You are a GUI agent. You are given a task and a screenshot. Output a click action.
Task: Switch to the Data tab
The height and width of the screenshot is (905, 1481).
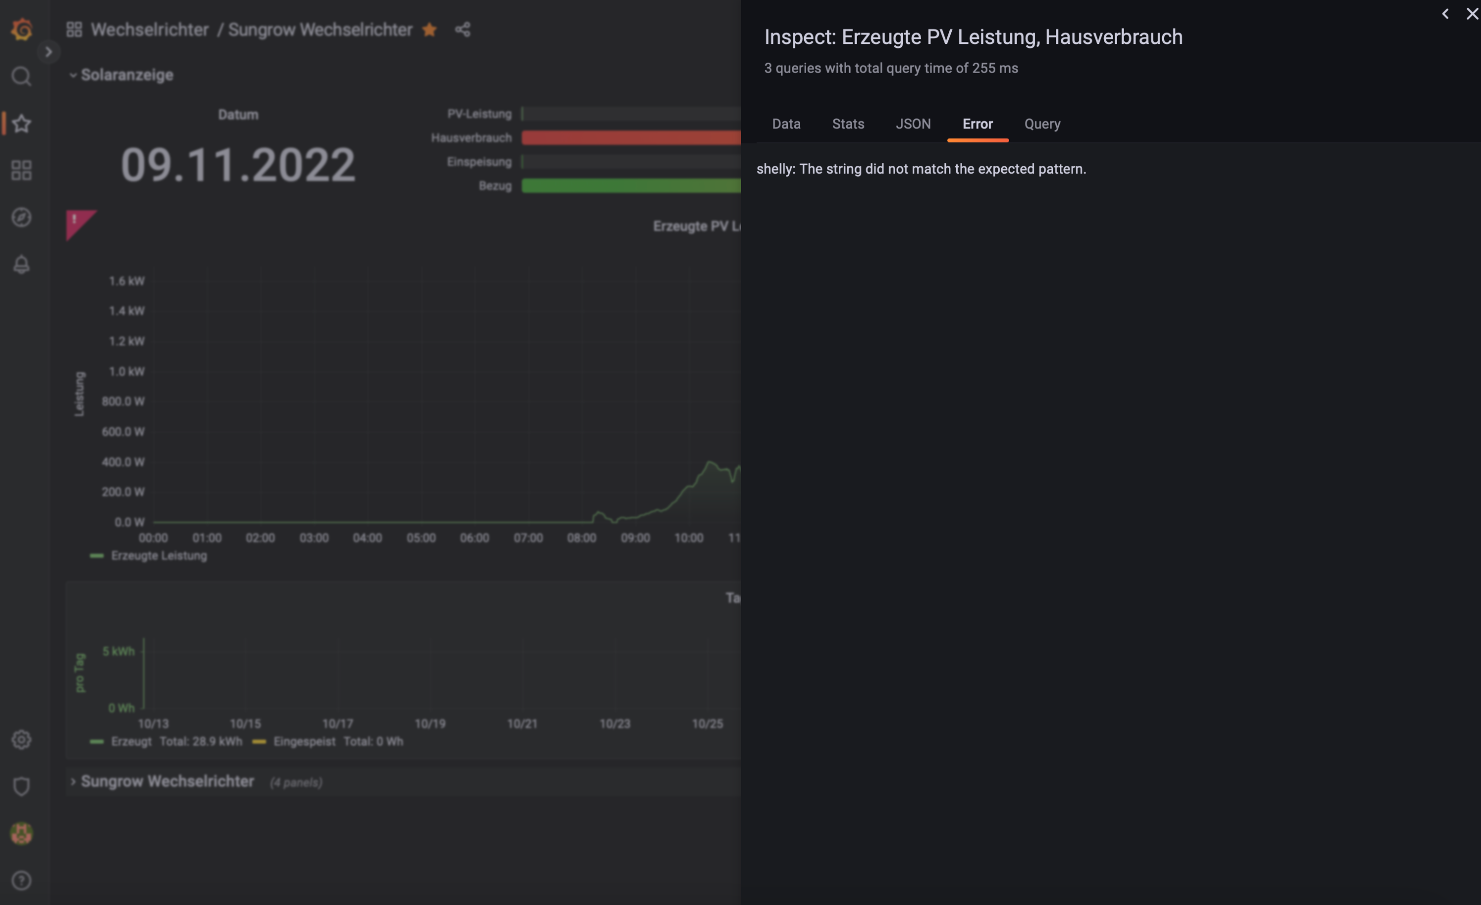click(786, 124)
